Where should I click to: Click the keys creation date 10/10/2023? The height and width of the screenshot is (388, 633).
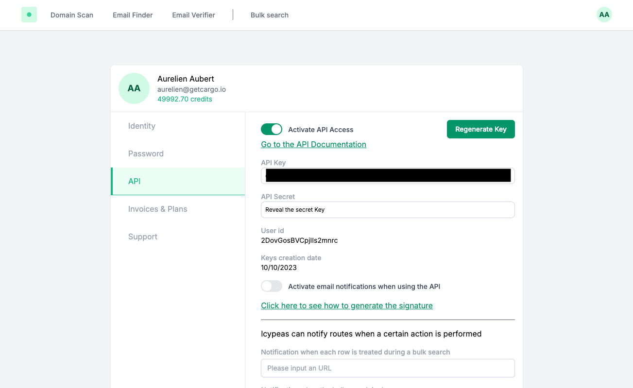click(x=279, y=268)
